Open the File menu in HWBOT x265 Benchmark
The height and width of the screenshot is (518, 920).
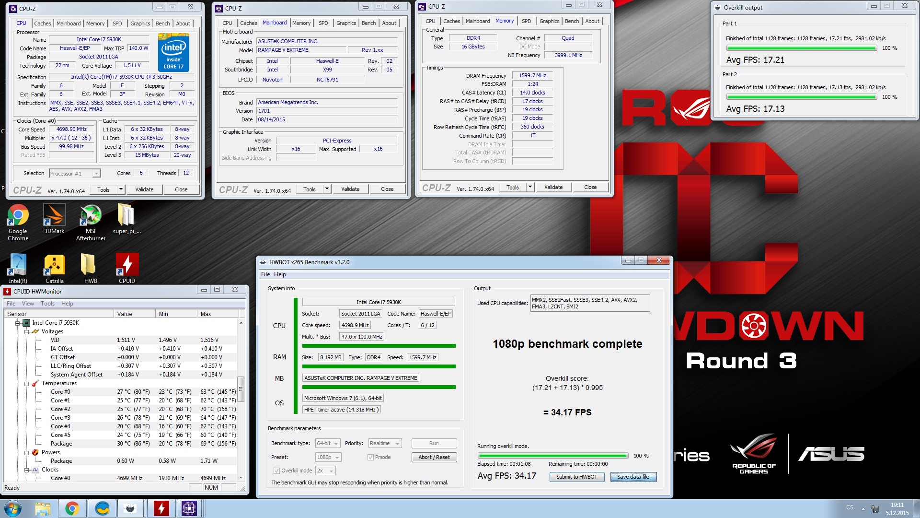pos(265,274)
